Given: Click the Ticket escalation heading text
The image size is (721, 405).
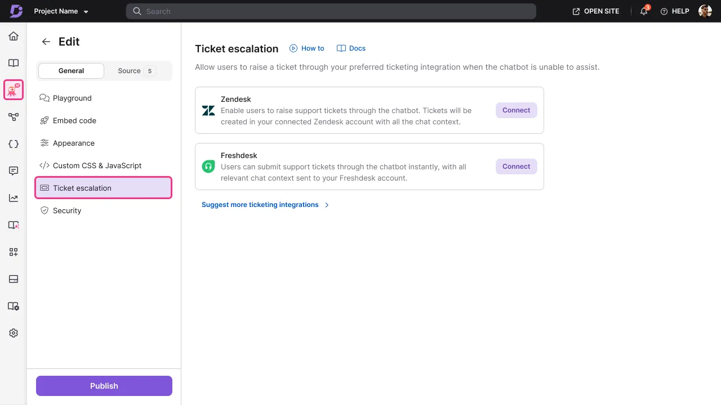Looking at the screenshot, I should point(237,49).
